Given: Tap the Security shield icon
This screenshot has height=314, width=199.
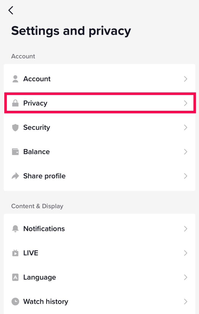Looking at the screenshot, I should 15,128.
